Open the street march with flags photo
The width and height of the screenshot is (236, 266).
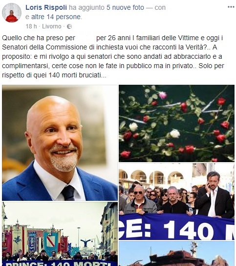(60, 234)
